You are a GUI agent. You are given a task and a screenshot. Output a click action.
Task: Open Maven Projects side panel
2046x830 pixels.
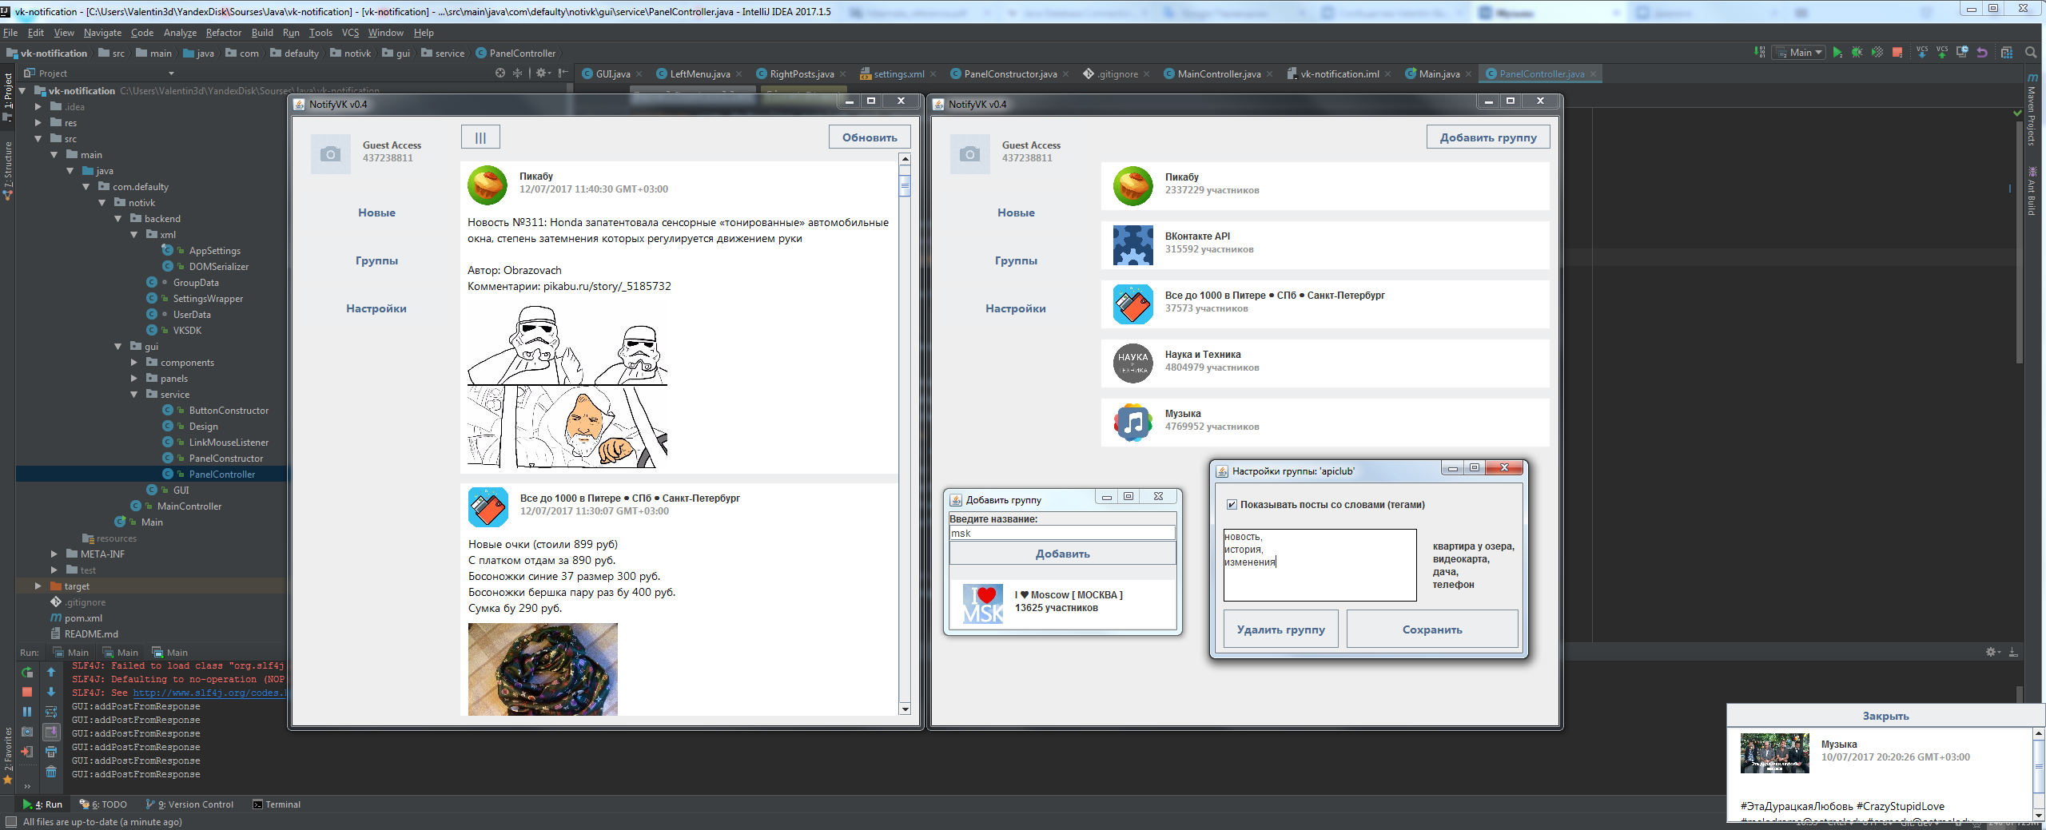pyautogui.click(x=2032, y=109)
